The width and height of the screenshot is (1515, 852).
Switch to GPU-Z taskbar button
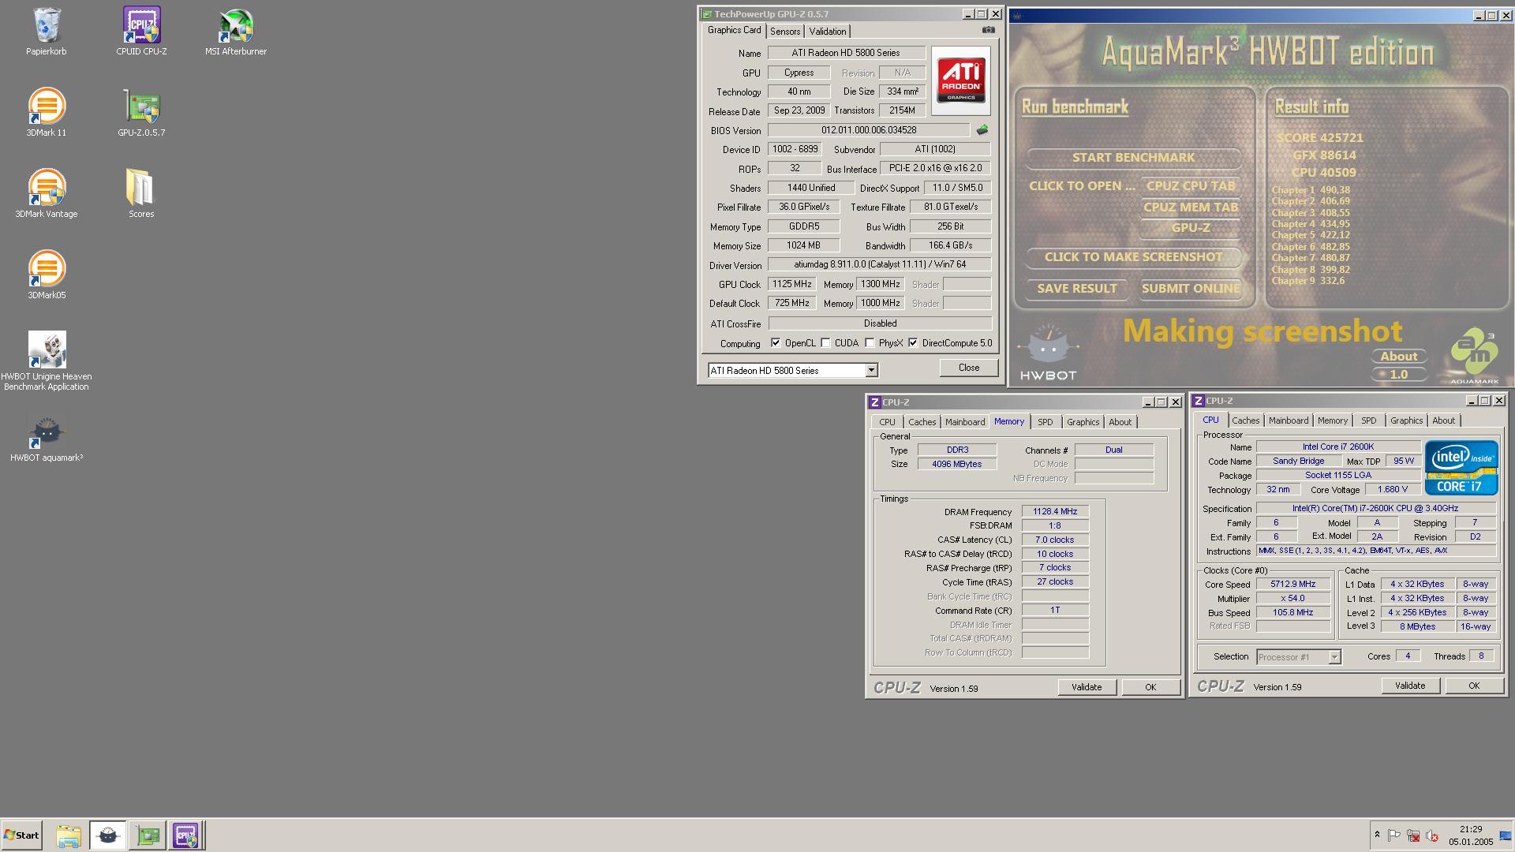tap(148, 835)
